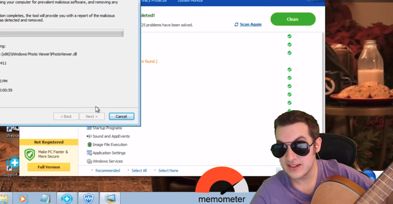This screenshot has width=393, height=204.
Task: Click the Recommended selection link
Action: [107, 171]
